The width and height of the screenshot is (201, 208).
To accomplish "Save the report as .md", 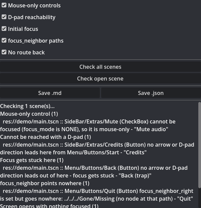I will tap(50, 93).
